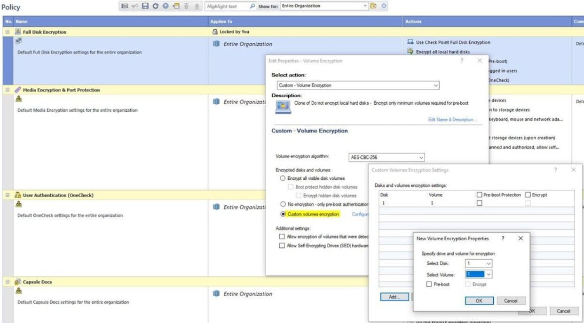The height and width of the screenshot is (323, 584).
Task: Click OK in New Volume Encryption Properties
Action: [479, 301]
